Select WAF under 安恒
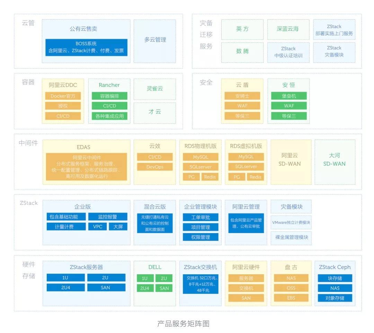This screenshot has height=333, width=374. pos(289,106)
